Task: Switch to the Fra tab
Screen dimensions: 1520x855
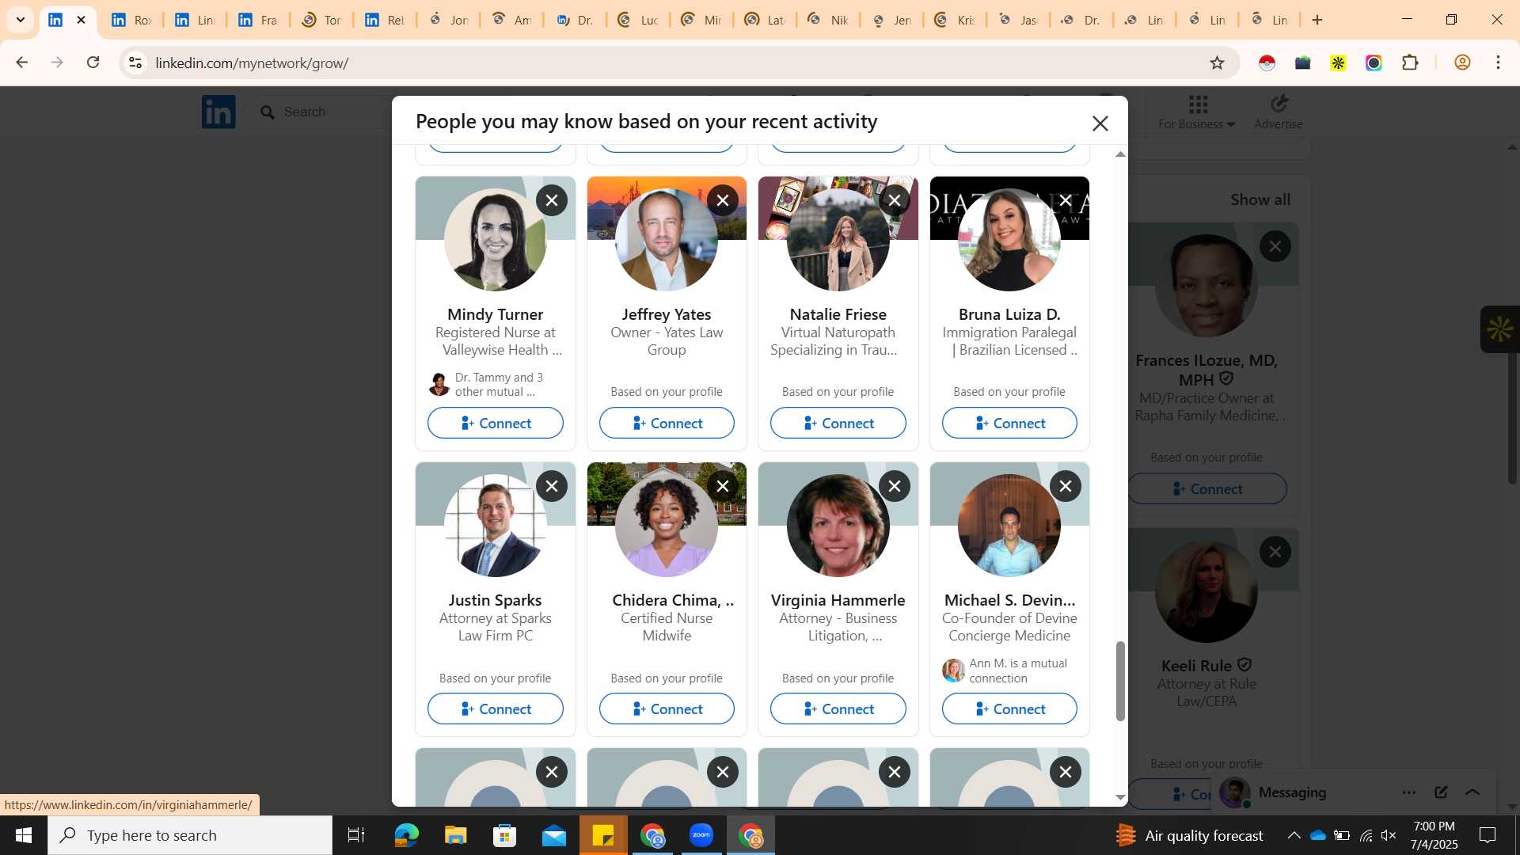Action: [x=258, y=20]
